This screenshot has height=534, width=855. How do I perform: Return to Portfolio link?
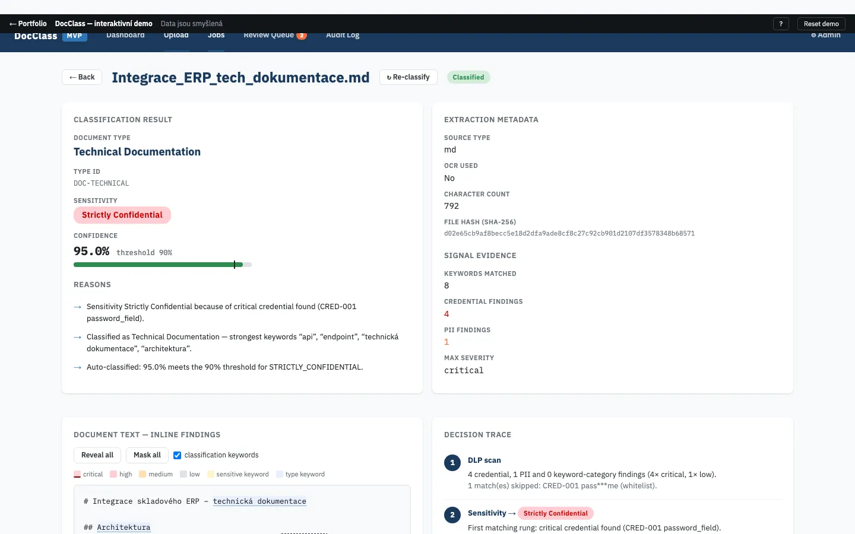click(28, 24)
